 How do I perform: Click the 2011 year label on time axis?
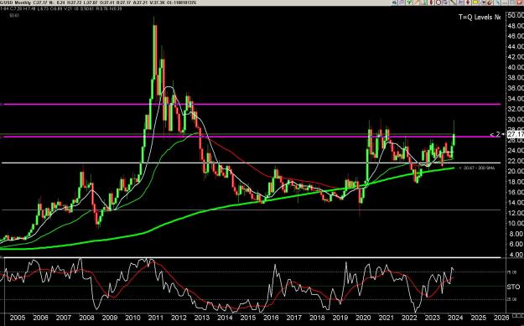click(x=156, y=318)
